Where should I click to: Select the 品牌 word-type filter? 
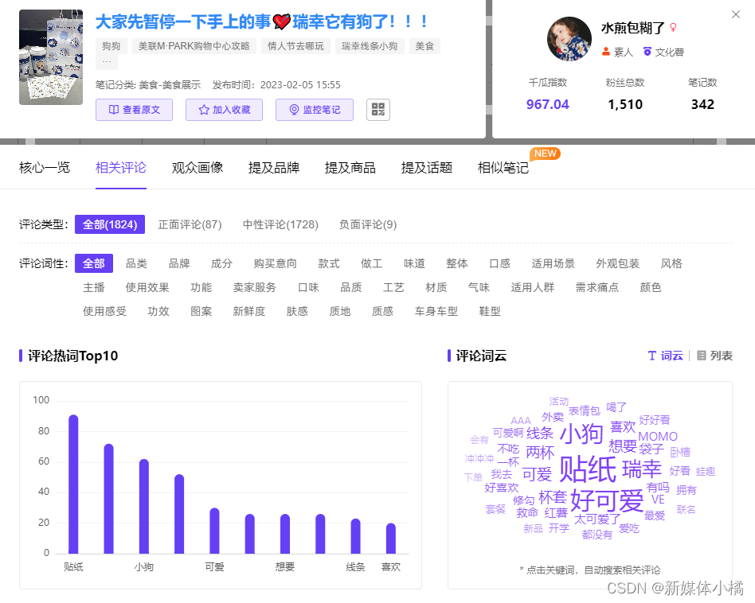(x=179, y=263)
